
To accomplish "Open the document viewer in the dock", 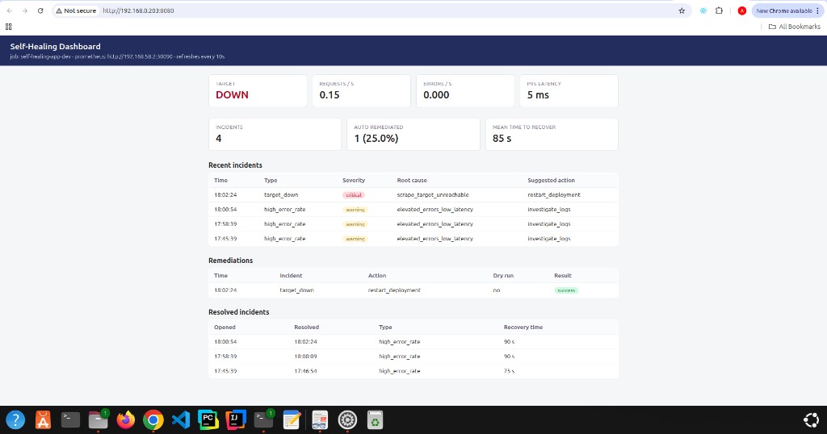I will click(320, 419).
